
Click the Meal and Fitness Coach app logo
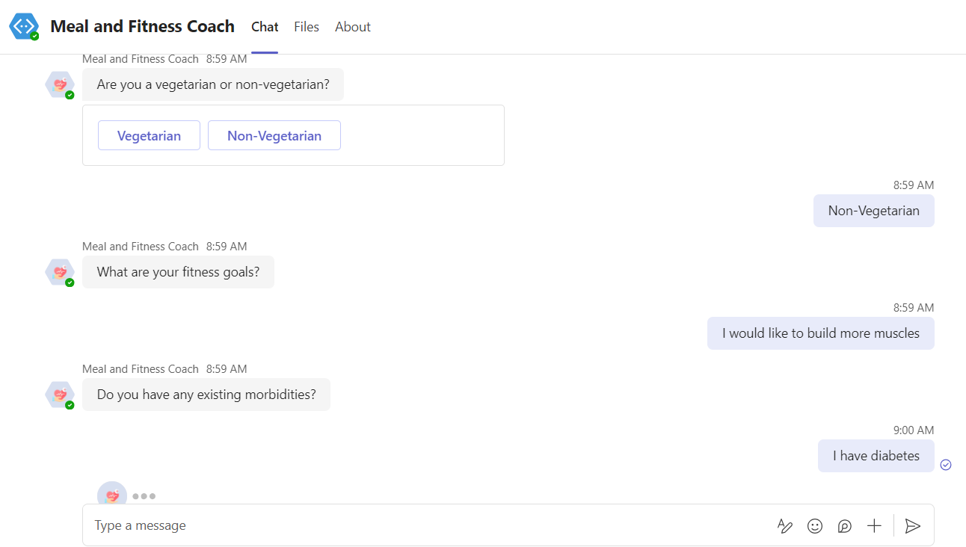23,26
